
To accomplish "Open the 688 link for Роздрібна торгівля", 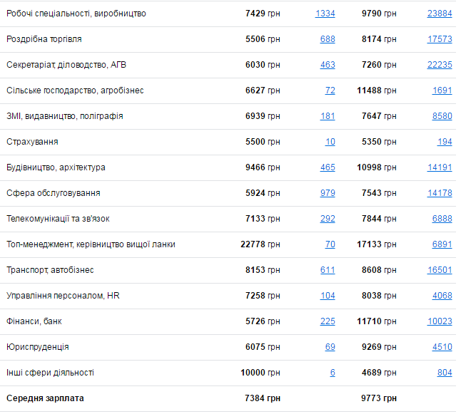I will pos(328,39).
